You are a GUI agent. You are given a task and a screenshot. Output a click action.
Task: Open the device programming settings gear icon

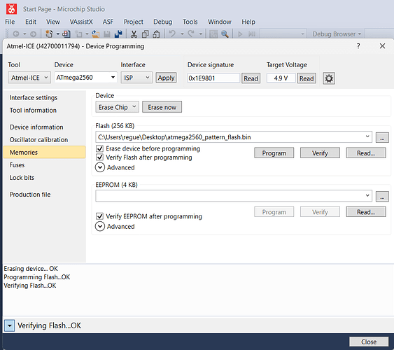(329, 78)
